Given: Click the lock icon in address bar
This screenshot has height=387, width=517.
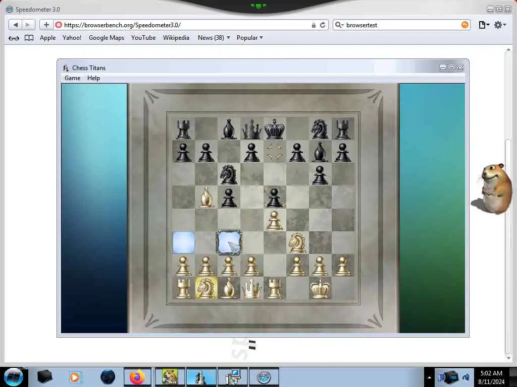Looking at the screenshot, I should pyautogui.click(x=314, y=25).
